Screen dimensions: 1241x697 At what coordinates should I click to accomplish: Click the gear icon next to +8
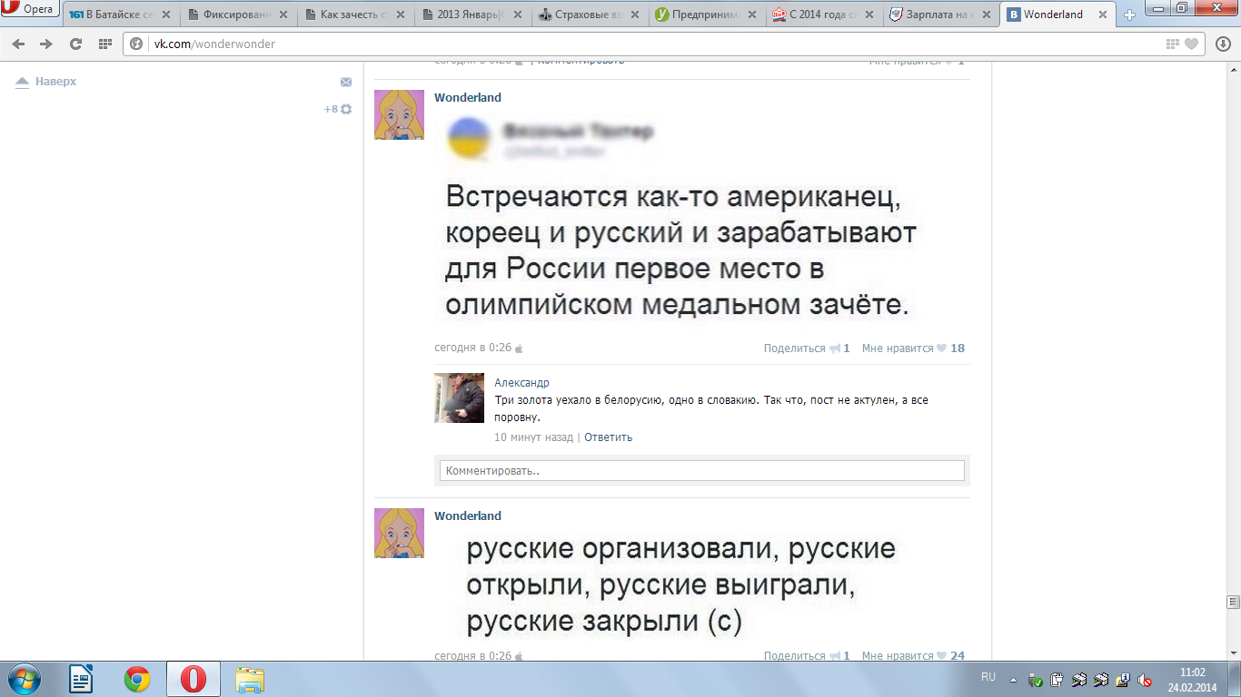coord(346,109)
